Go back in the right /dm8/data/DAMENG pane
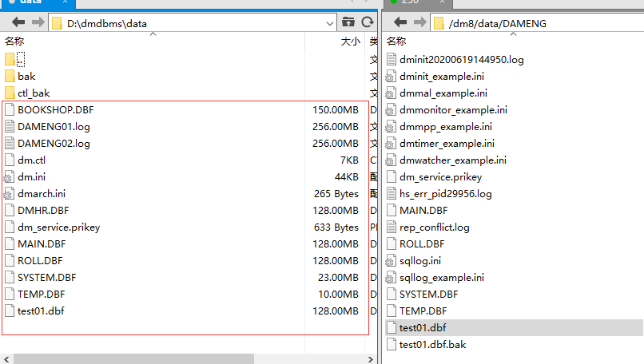644x364 pixels. 400,22
